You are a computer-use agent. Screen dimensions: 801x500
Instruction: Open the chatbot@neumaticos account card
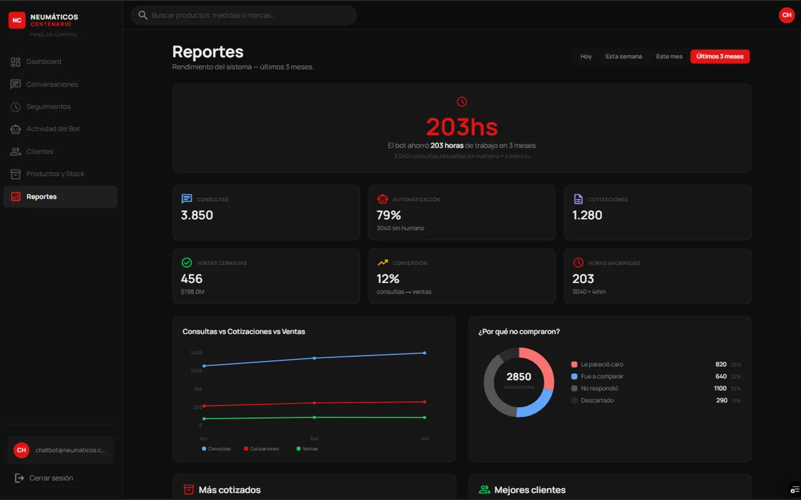(60, 450)
